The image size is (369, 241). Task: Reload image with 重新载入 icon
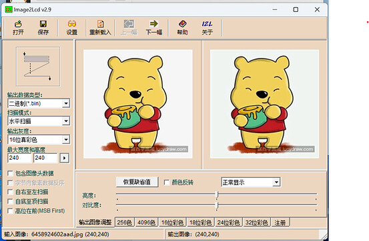(100, 28)
